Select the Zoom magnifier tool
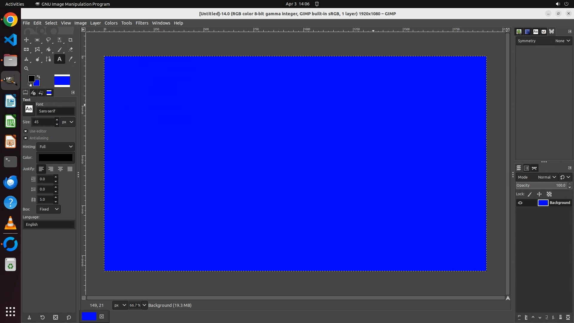574x323 pixels. 26,68
